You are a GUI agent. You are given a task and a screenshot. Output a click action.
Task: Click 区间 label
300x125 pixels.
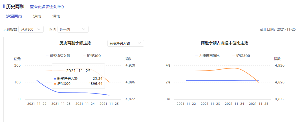pyautogui.click(x=53, y=29)
